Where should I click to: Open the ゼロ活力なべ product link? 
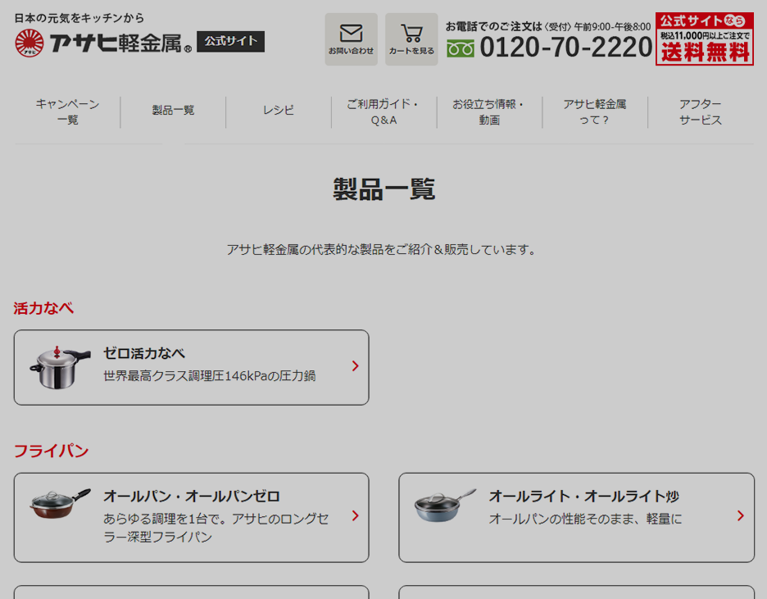(x=191, y=367)
